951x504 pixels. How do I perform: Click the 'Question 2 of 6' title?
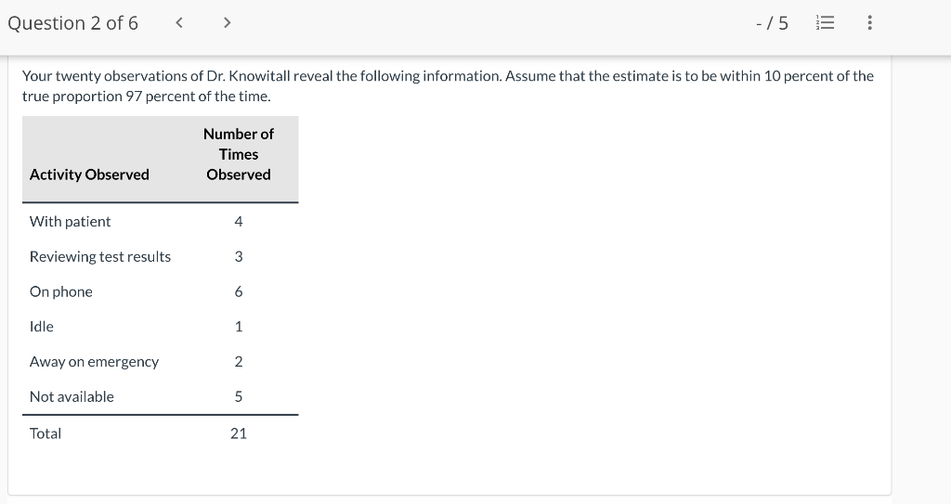(72, 23)
